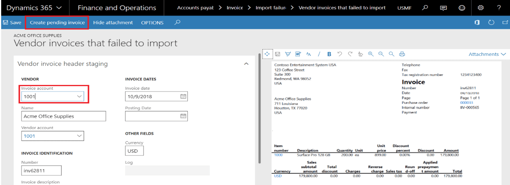Image resolution: width=510 pixels, height=185 pixels.
Task: Click Create pending invoice button
Action: (57, 22)
